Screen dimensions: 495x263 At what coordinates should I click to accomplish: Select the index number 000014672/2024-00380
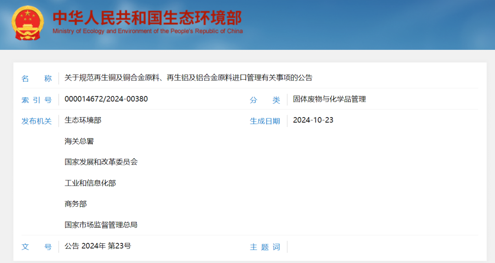106,99
